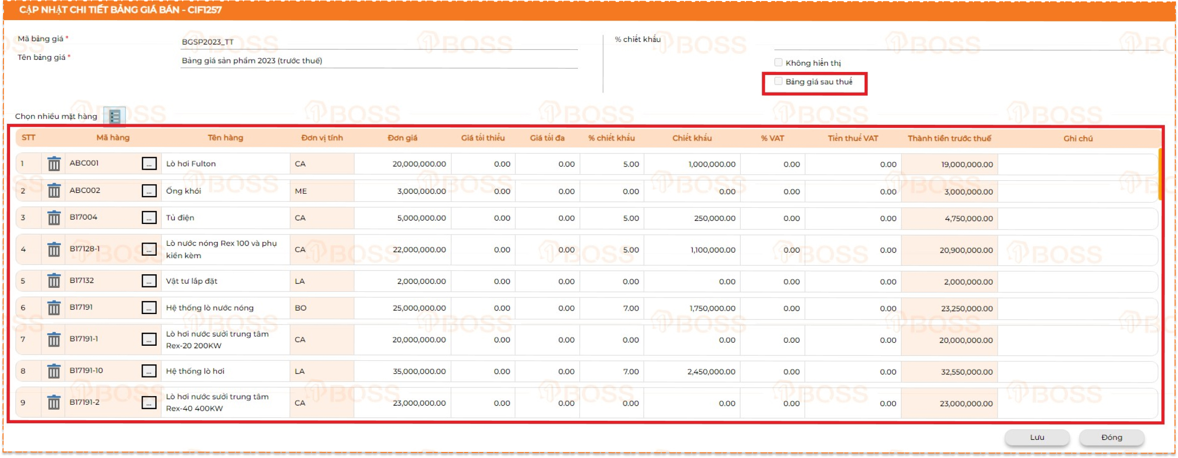Viewport: 1178px width, 458px height.
Task: Click trash icon for item ABC002
Action: [x=54, y=191]
